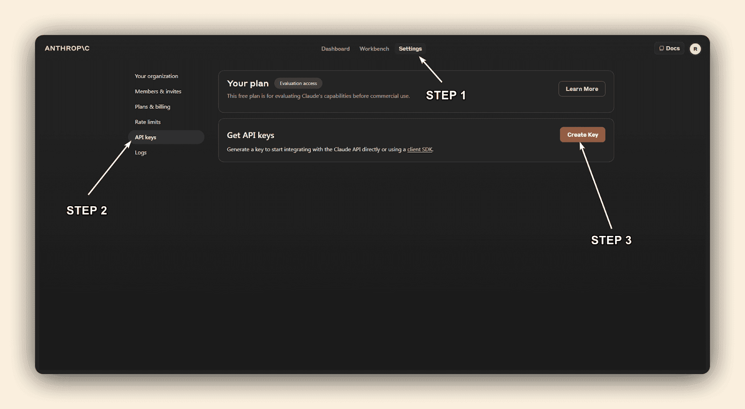Open Your organization settings
The image size is (745, 409).
156,76
